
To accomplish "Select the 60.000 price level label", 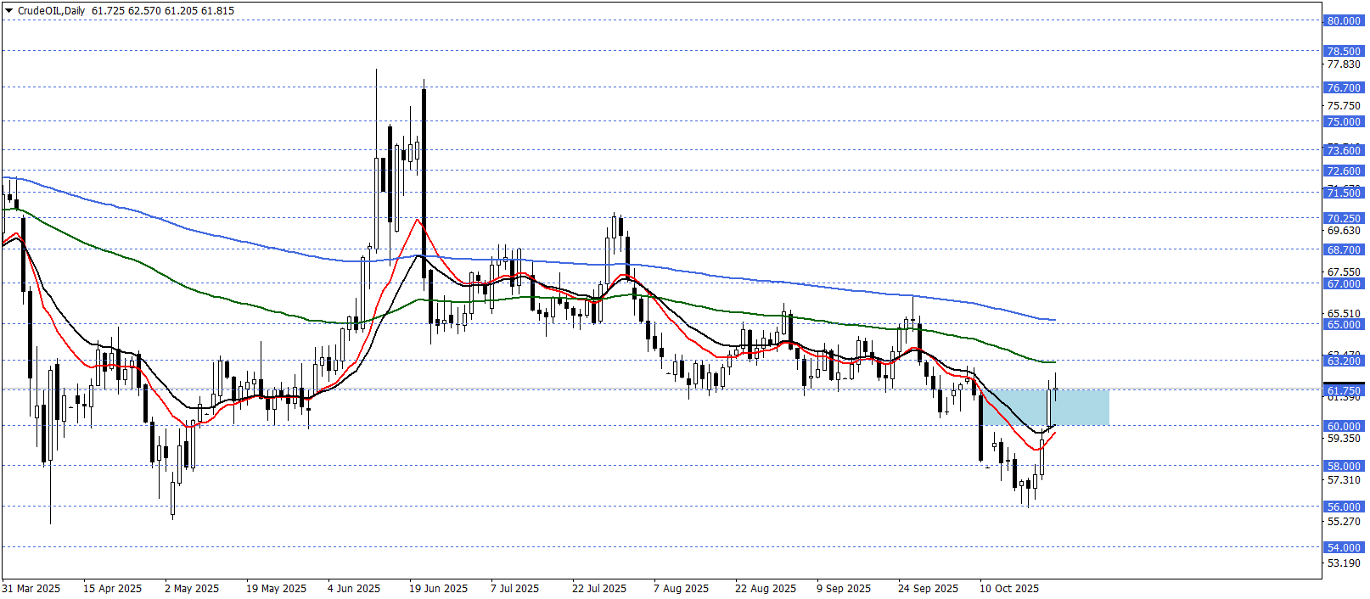I will pos(1343,426).
